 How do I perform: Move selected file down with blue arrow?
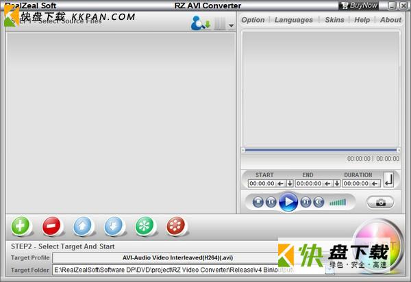coord(114,226)
